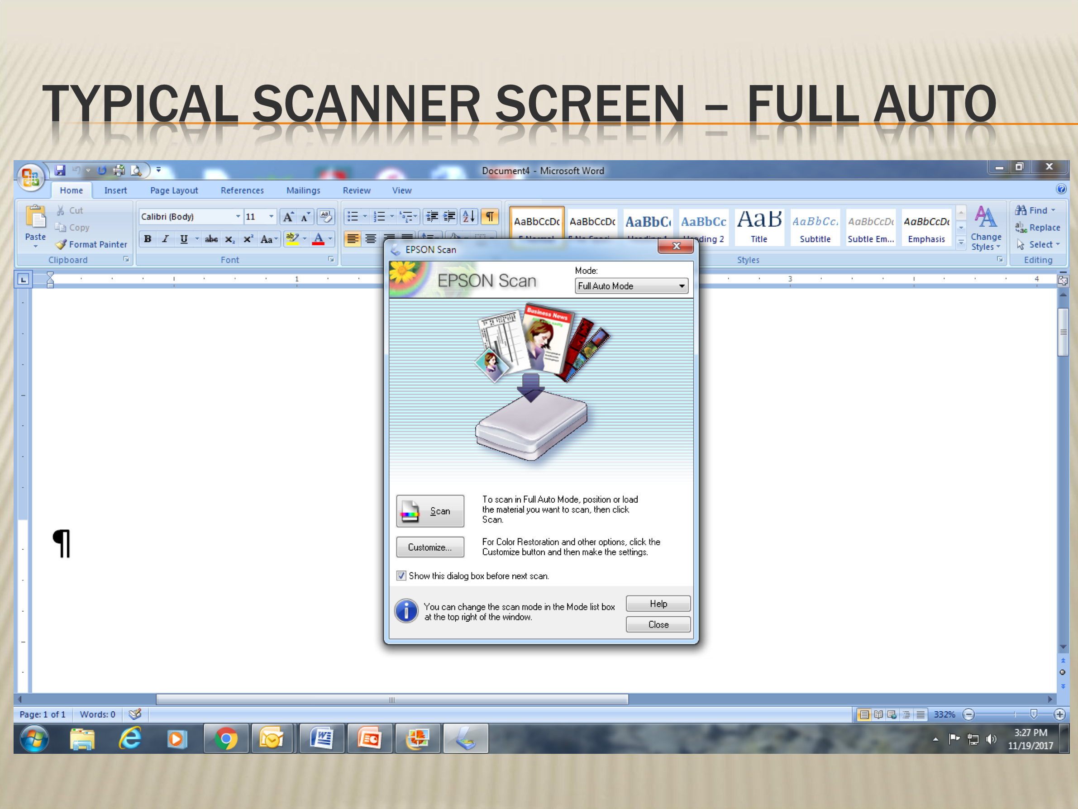1078x809 pixels.
Task: Open the Insert ribbon tab
Action: pos(115,190)
